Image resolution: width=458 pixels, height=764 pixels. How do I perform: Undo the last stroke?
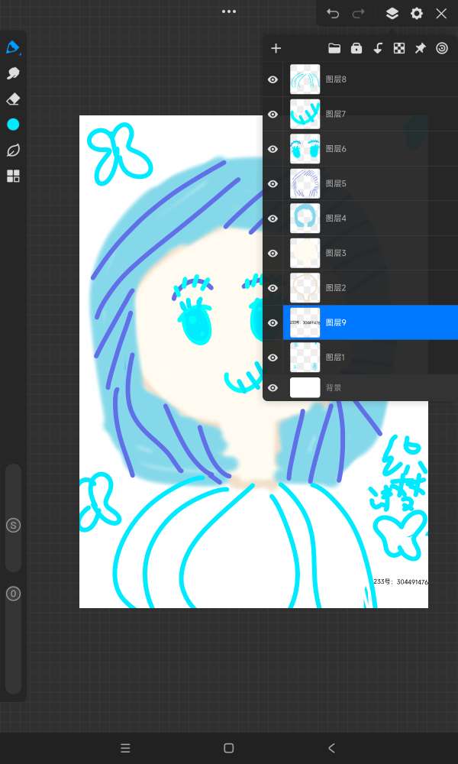click(x=333, y=14)
